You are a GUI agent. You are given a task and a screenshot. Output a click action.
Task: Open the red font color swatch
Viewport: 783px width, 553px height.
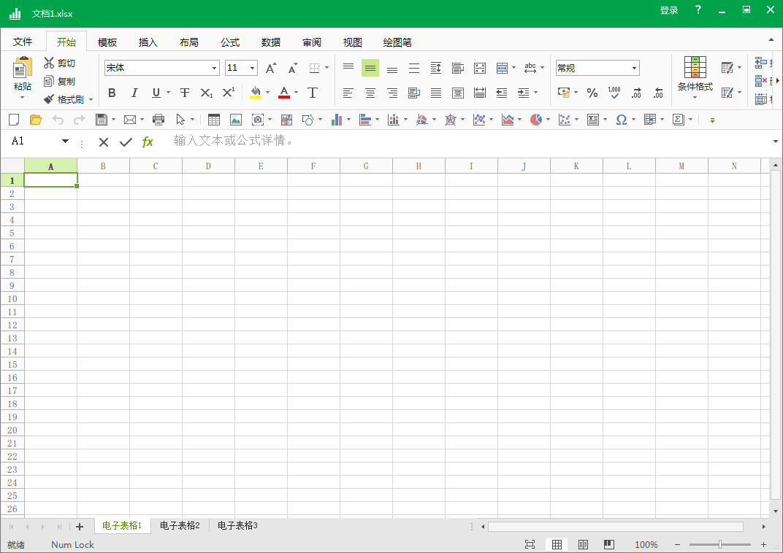pos(283,93)
